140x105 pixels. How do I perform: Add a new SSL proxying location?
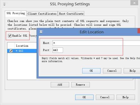pyautogui.click(x=60, y=85)
